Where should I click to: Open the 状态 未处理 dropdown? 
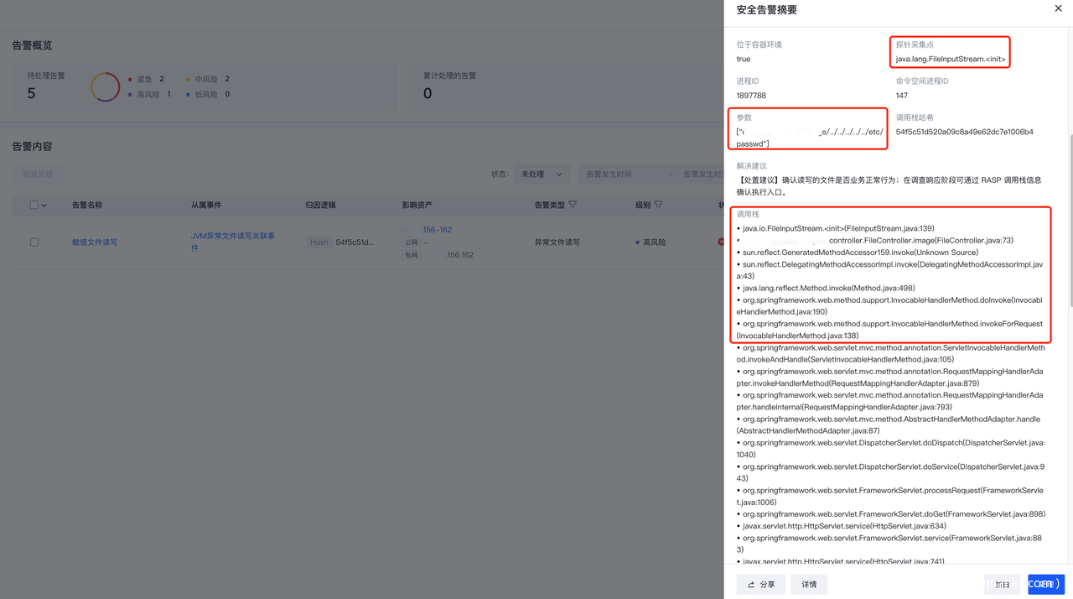tap(542, 174)
